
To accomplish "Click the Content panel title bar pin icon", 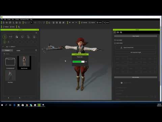I will click(37, 30).
